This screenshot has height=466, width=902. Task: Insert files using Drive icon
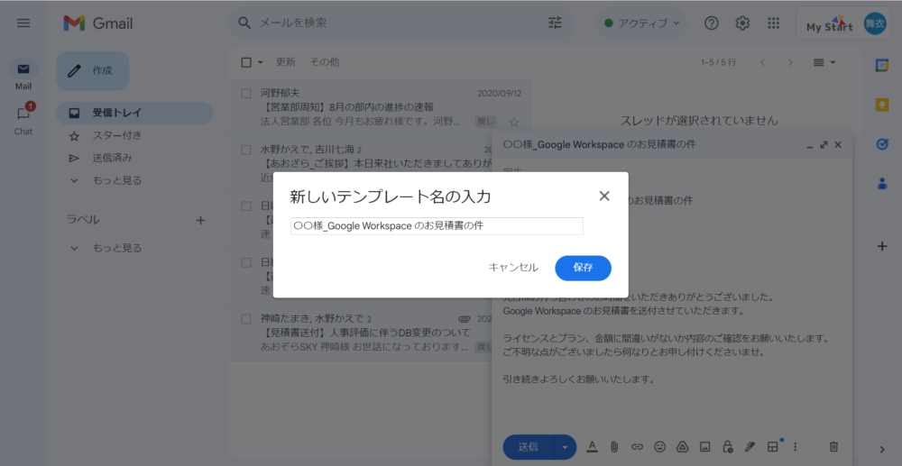(x=682, y=446)
